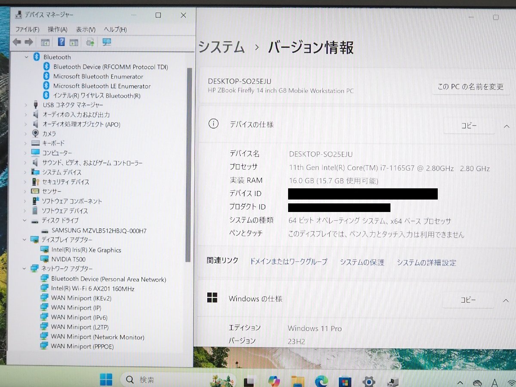Select WAN Miniport (Network Monitor) entry
Screen dimensions: 516x387
click(x=98, y=337)
